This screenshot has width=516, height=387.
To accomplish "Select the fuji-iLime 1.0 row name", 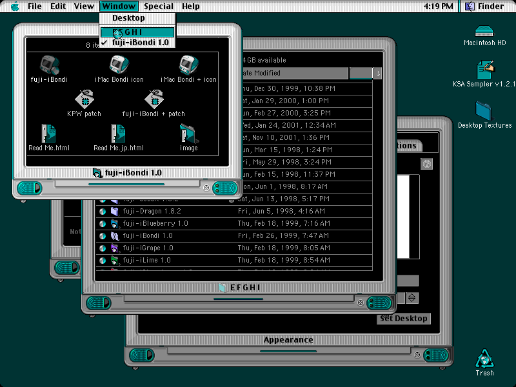I will pos(146,261).
